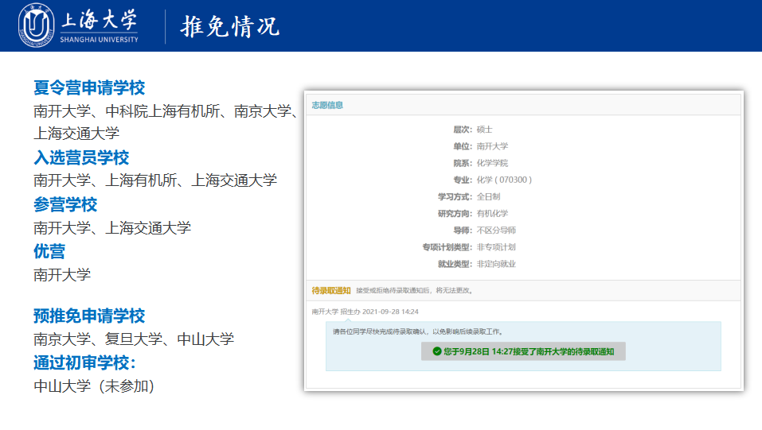The height and width of the screenshot is (430, 762).
Task: Click the accepted 南开大学 offer confirmation button
Action: pyautogui.click(x=523, y=351)
